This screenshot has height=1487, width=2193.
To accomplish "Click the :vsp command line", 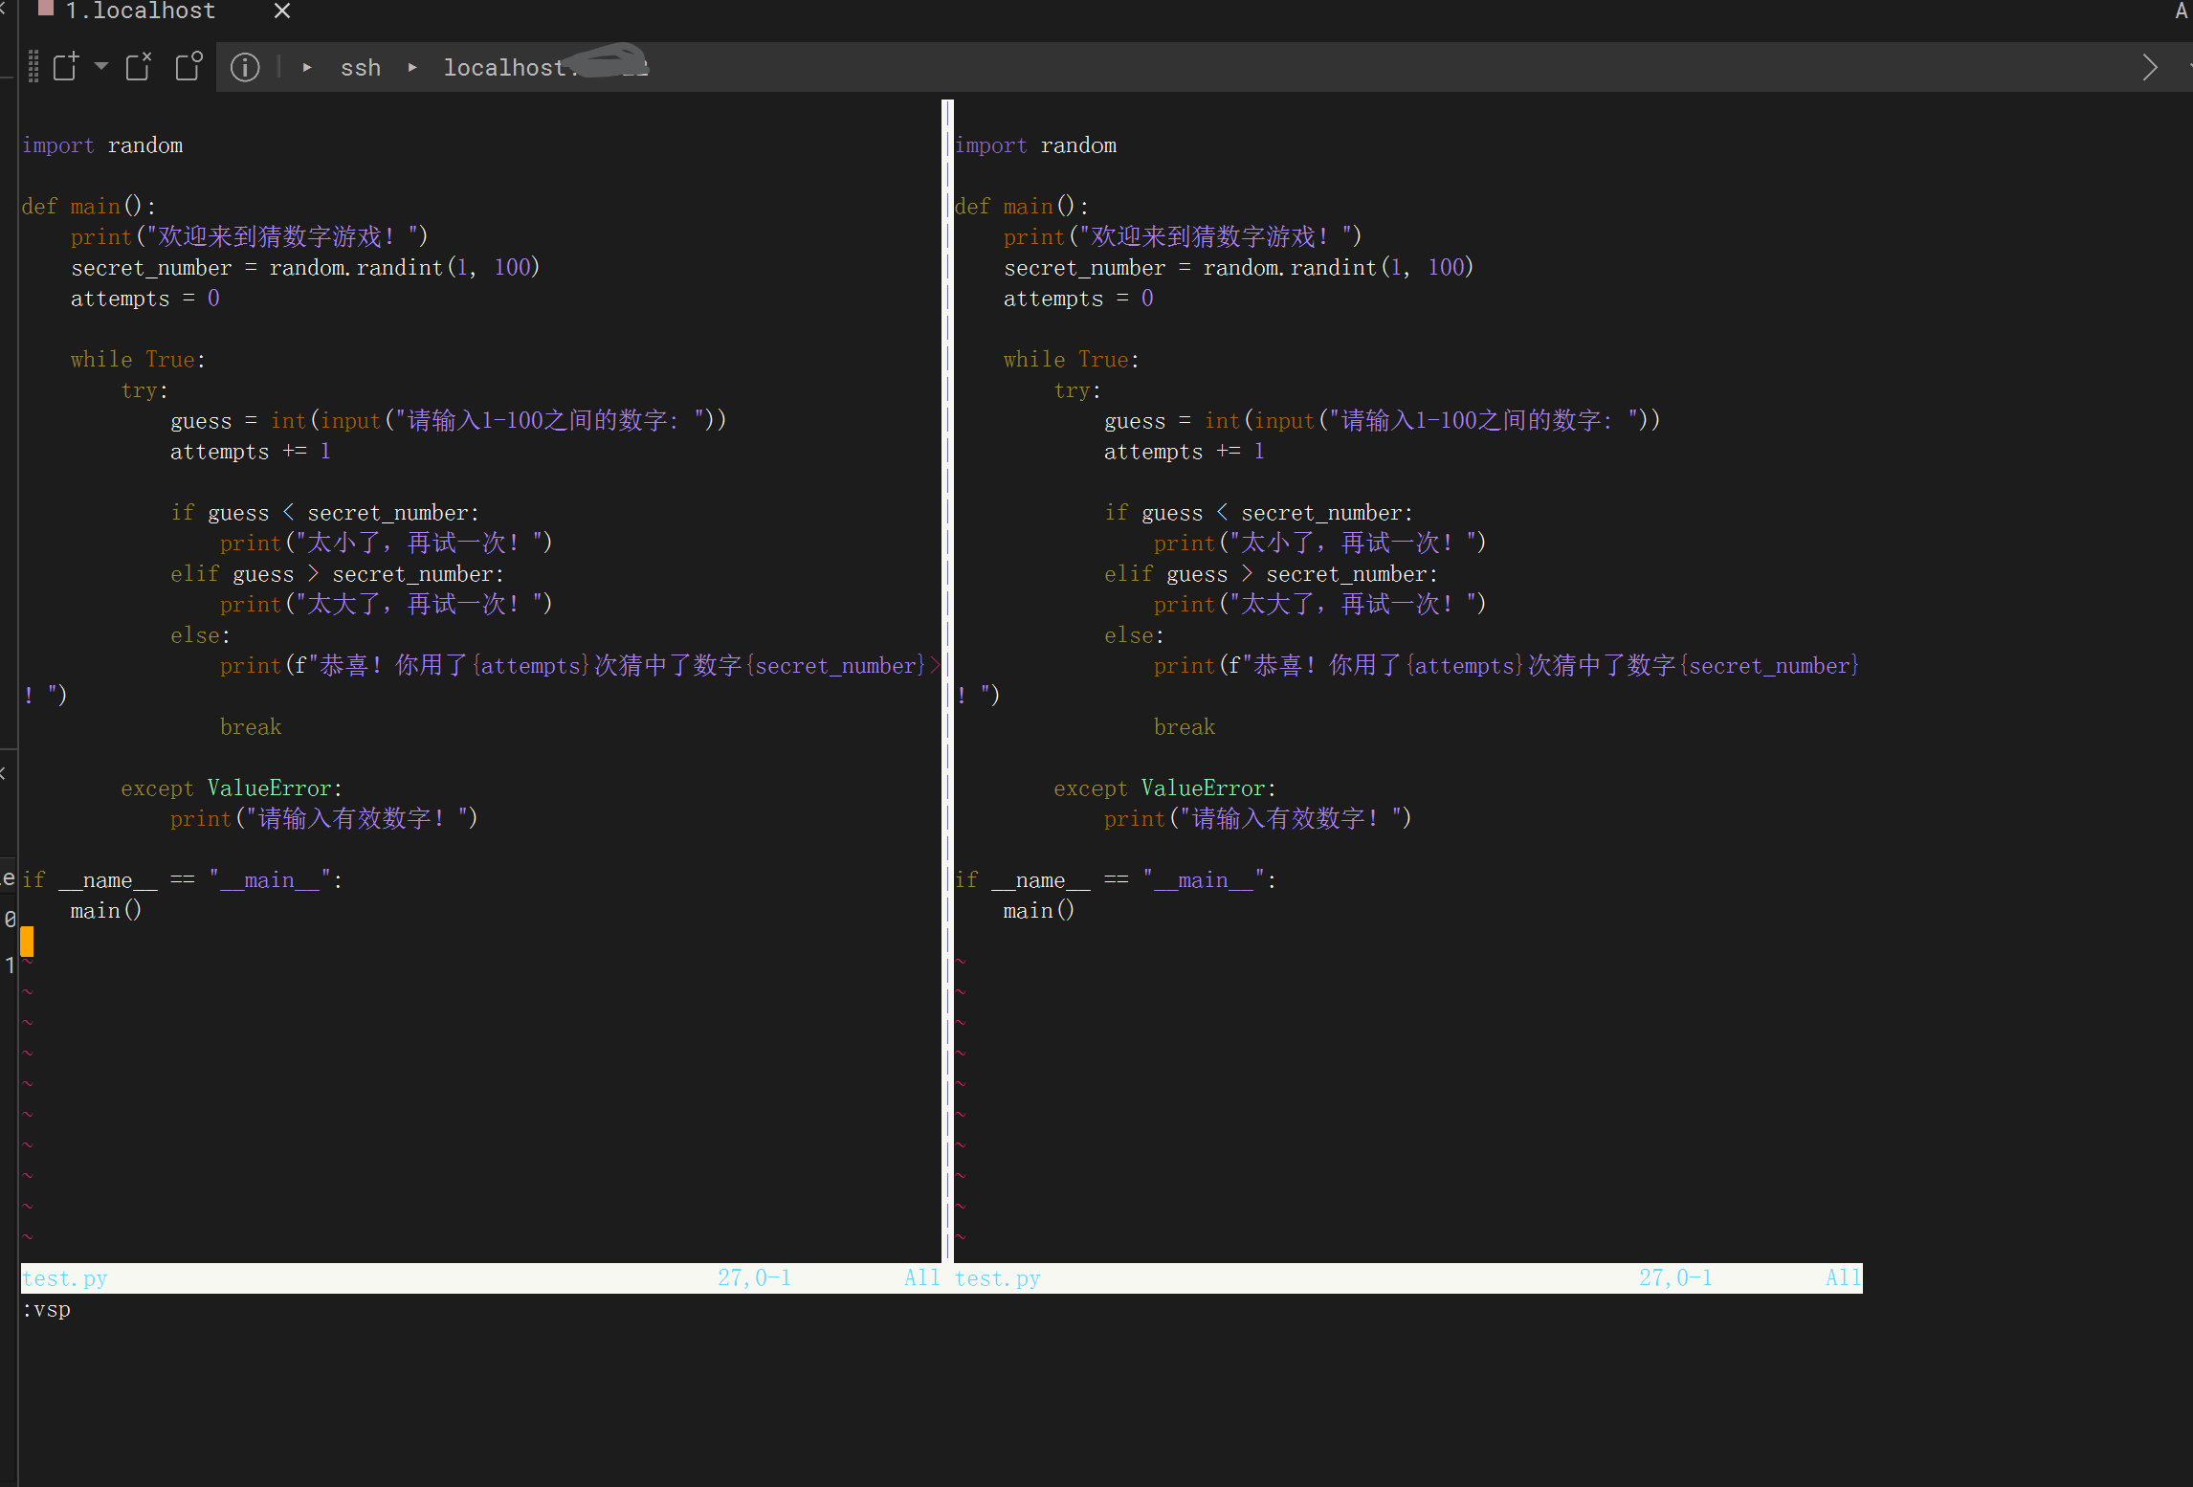I will point(47,1309).
